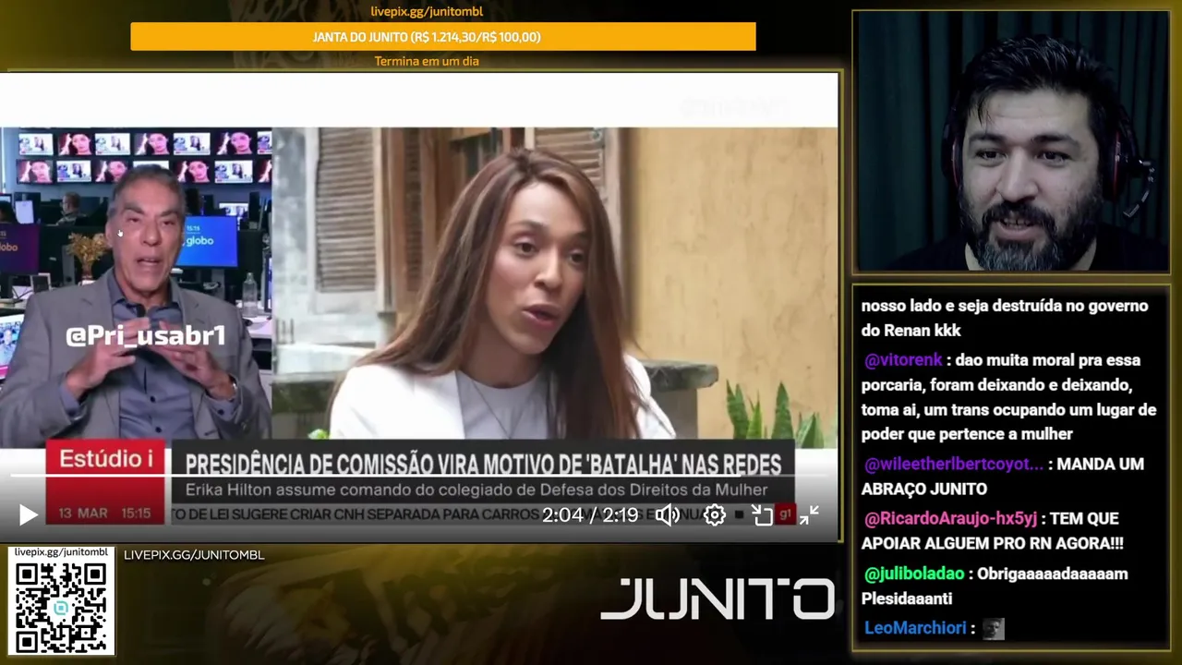Click the 'Obrigaaaadaaaaam Plesidaaanti' chat message
This screenshot has width=1182, height=665.
click(x=995, y=586)
